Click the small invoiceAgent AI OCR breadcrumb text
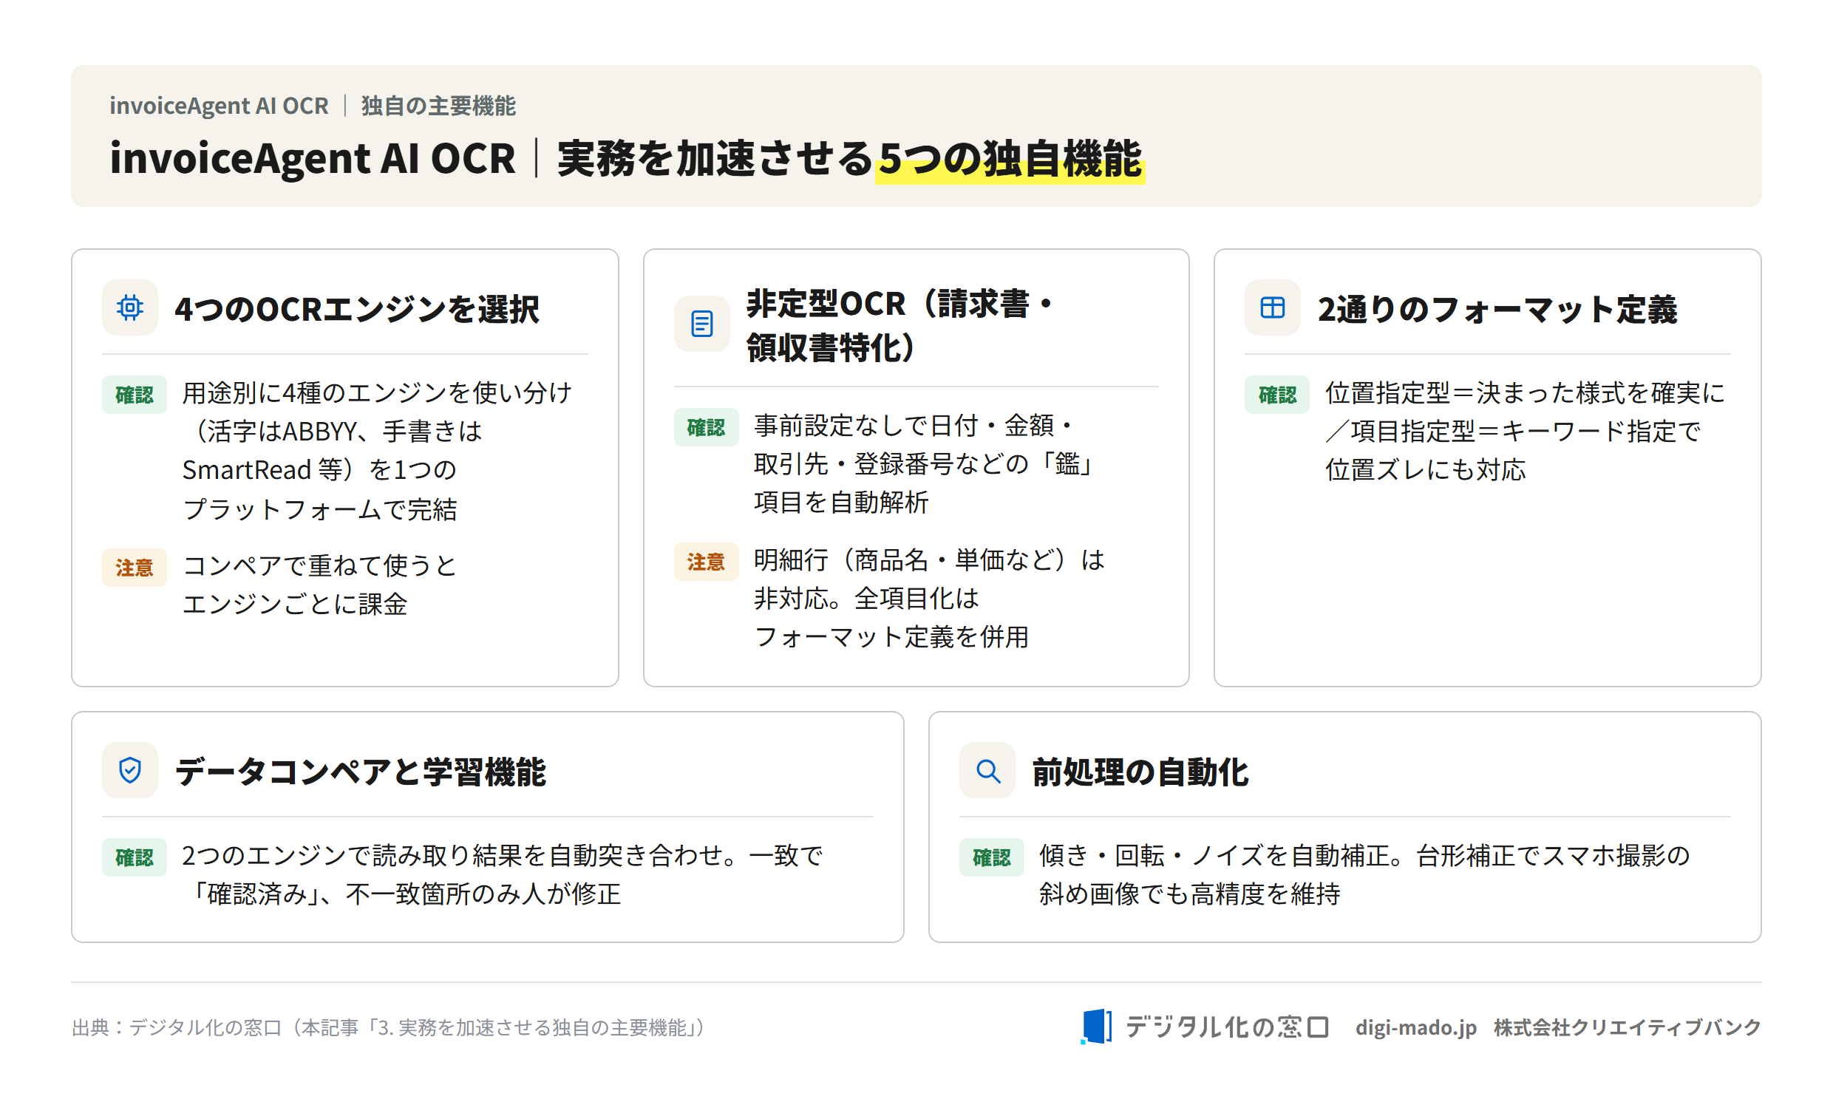 click(219, 106)
